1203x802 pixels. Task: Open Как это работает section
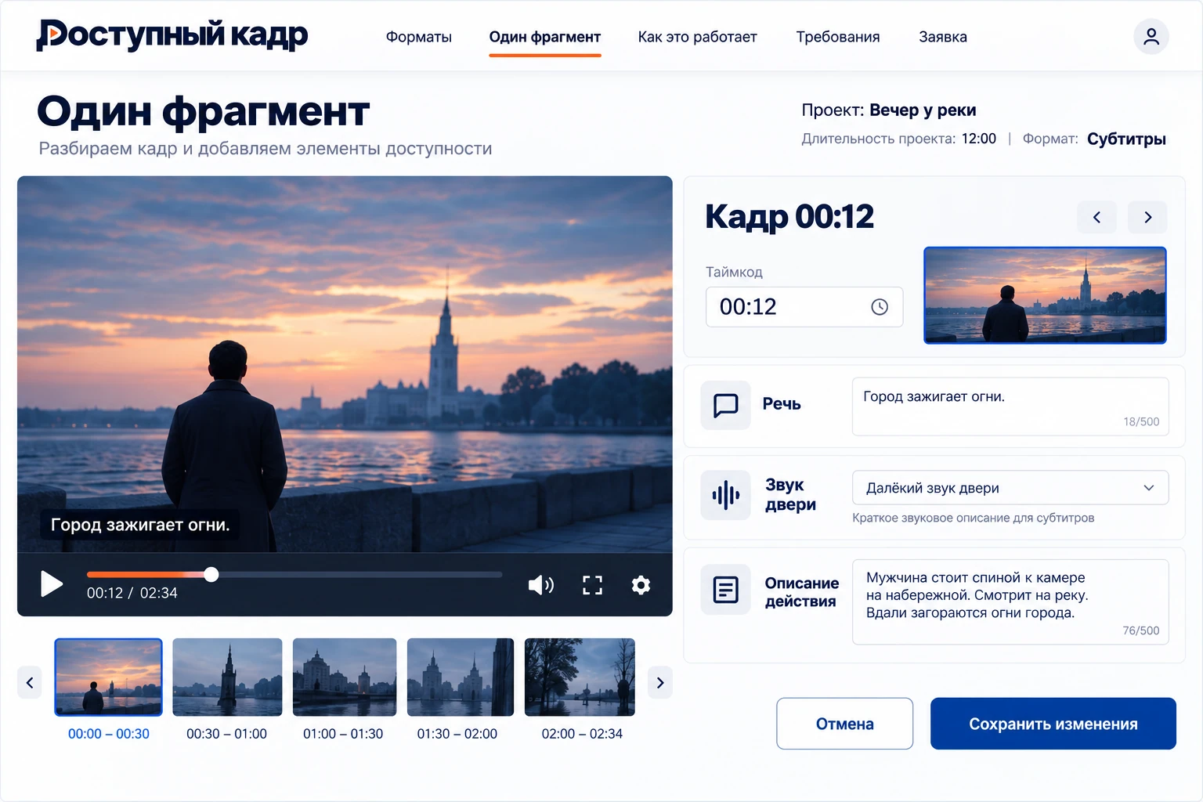[x=697, y=37]
